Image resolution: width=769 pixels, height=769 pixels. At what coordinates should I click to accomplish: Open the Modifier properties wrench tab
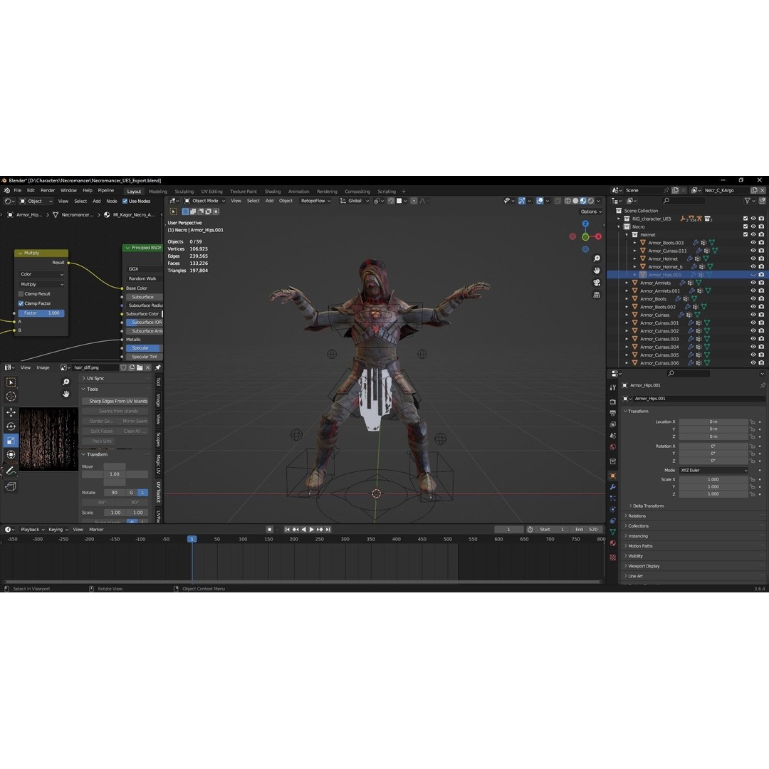coord(613,487)
